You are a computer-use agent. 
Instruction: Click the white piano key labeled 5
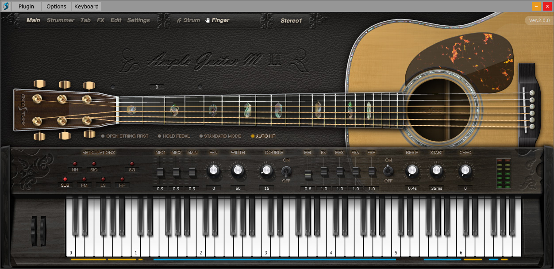tap(396, 246)
